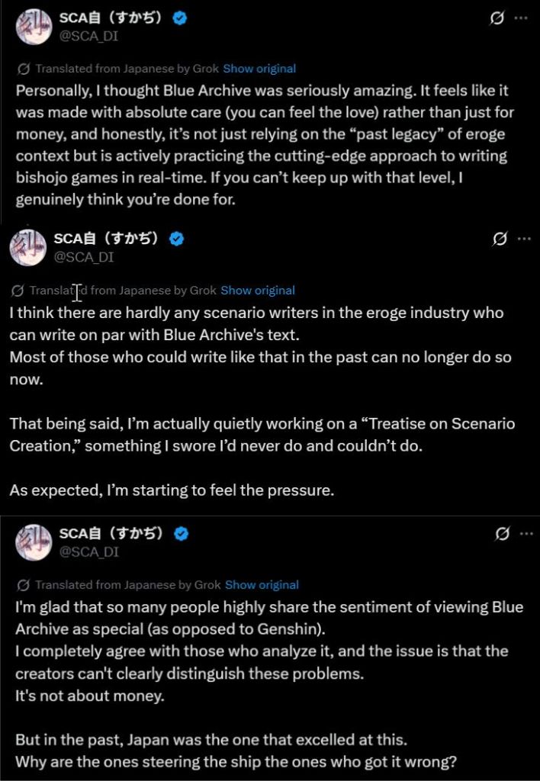540x781 pixels.
Task: Open the profile avatar on the third tweet
Action: click(33, 542)
